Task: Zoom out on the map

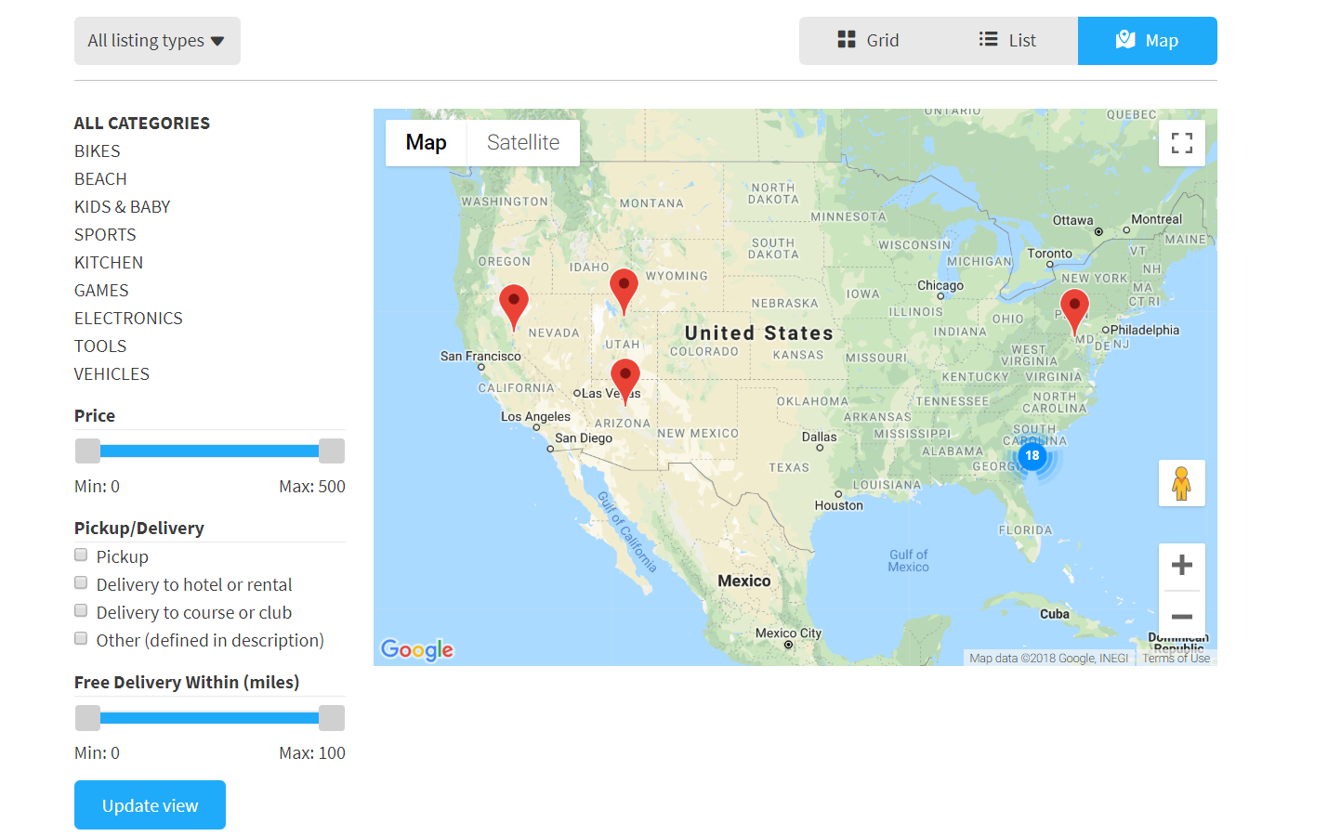Action: tap(1182, 616)
